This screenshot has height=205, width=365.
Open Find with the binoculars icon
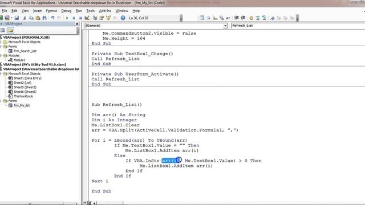(44, 18)
